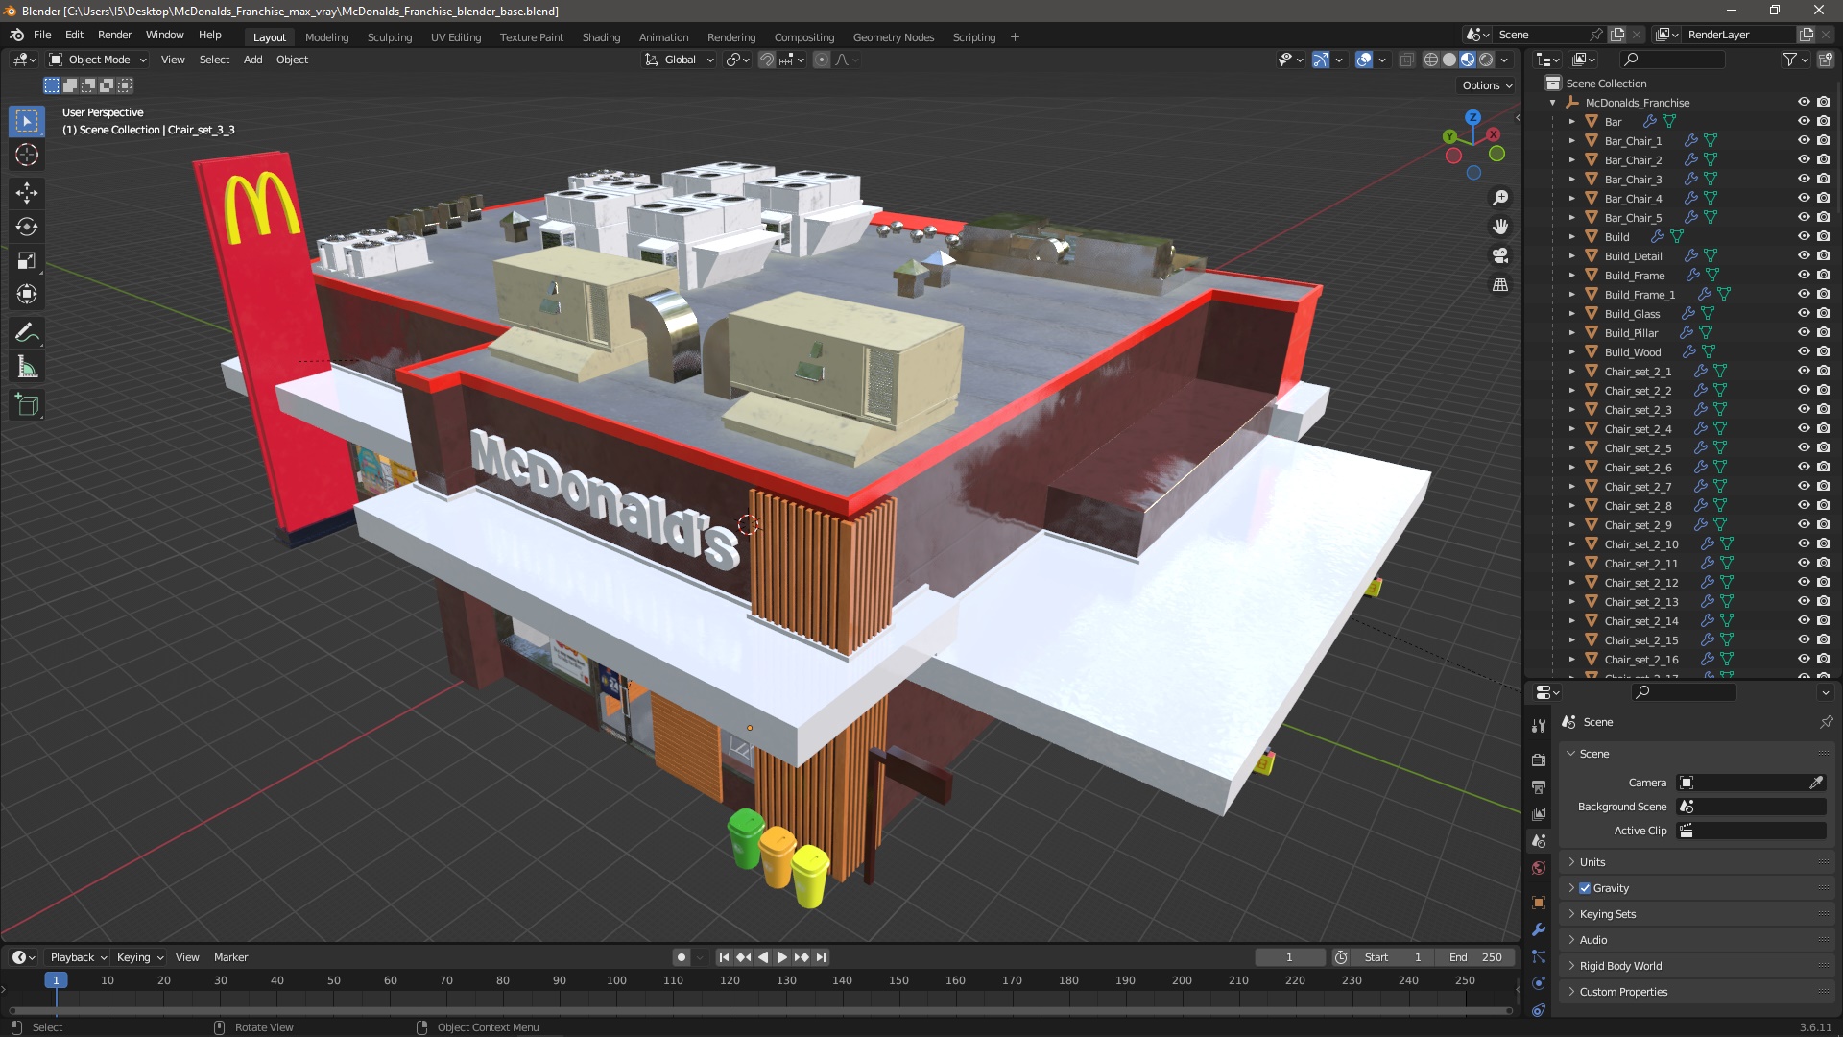This screenshot has height=1037, width=1843.
Task: Switch to wireframe viewport shading
Action: coord(1431,60)
